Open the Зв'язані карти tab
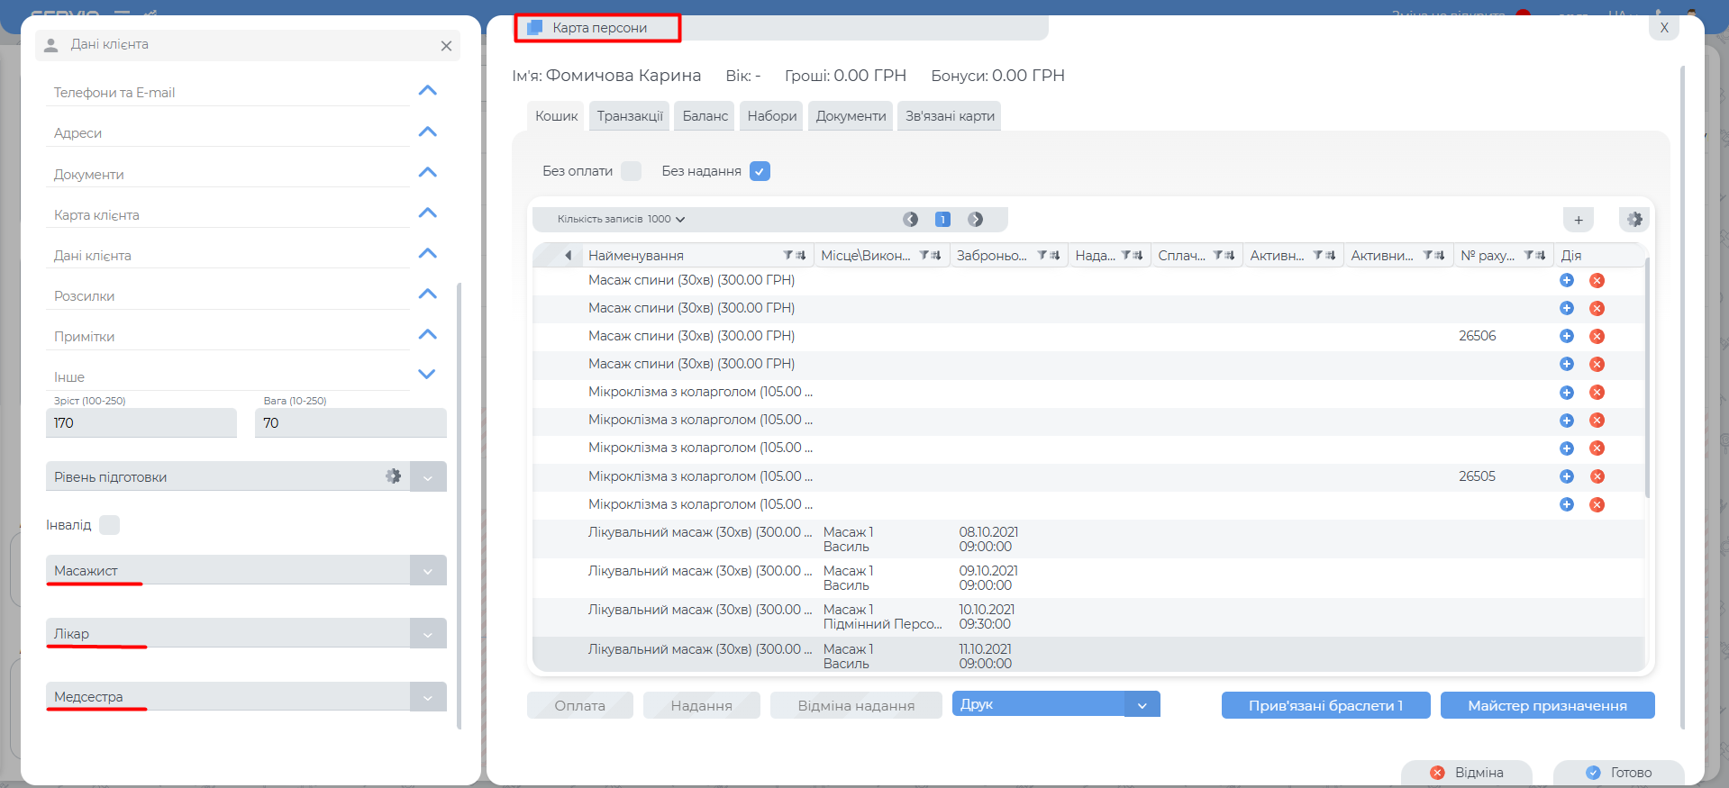The width and height of the screenshot is (1729, 788). 950,116
